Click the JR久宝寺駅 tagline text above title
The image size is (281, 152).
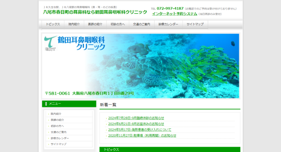pyautogui.click(x=80, y=7)
